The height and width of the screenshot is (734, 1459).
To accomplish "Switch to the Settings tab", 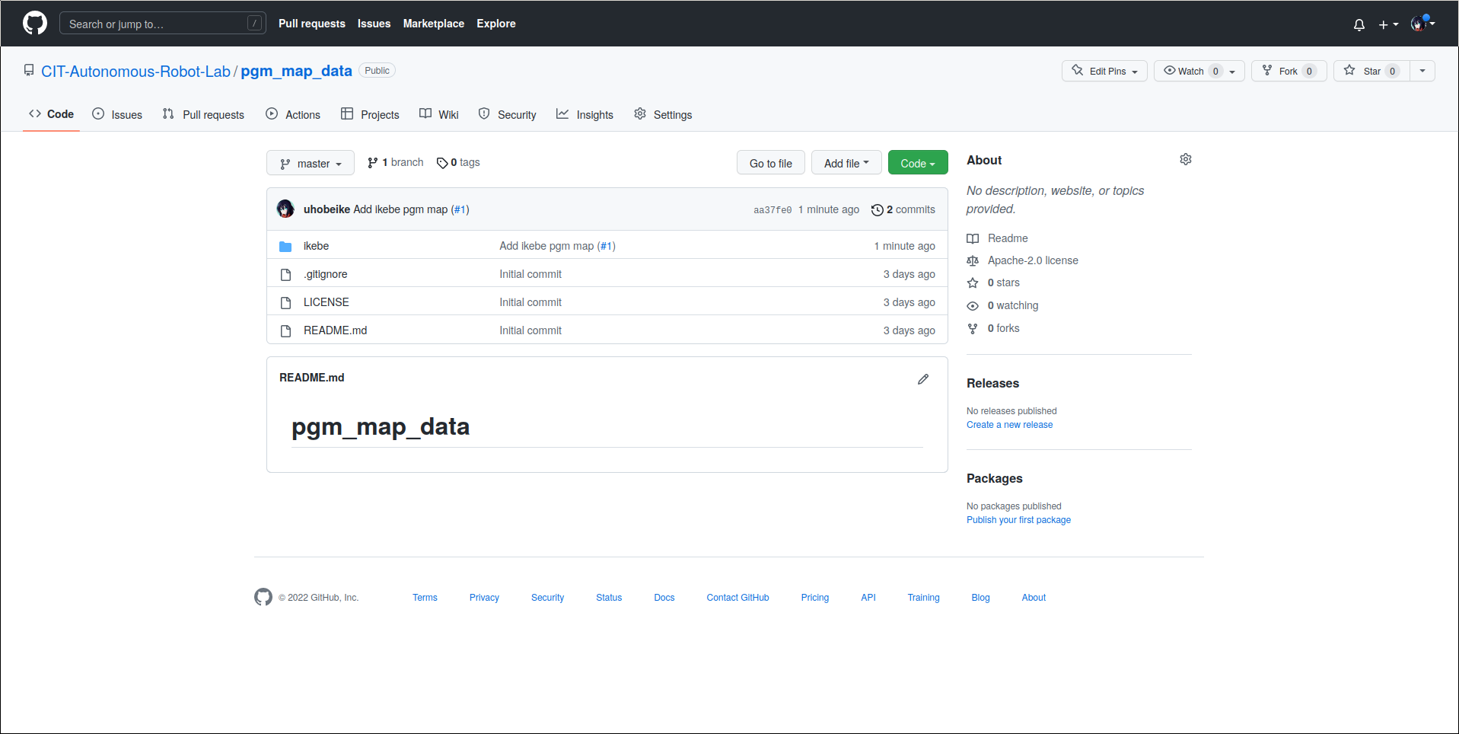I will tap(663, 114).
